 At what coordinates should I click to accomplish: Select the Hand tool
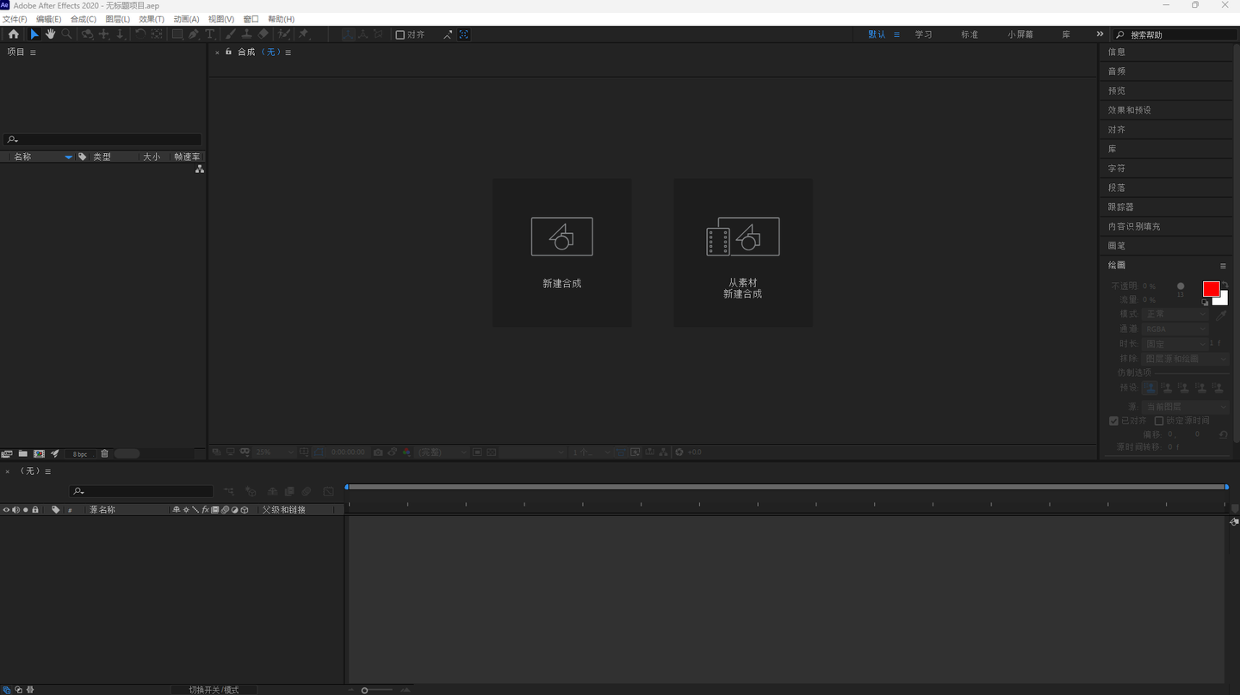click(x=51, y=34)
